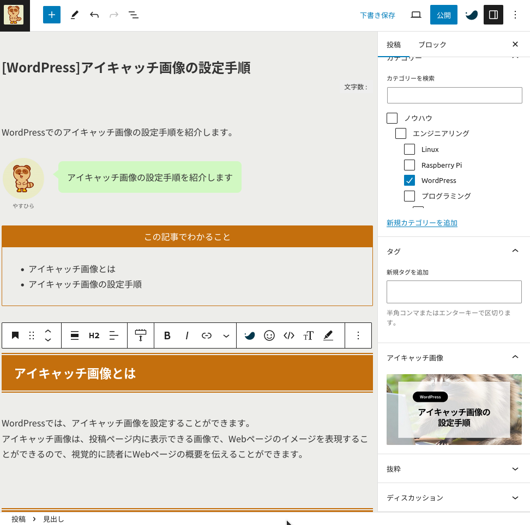Click list item アイキャッチ画像とは

[x=72, y=269]
